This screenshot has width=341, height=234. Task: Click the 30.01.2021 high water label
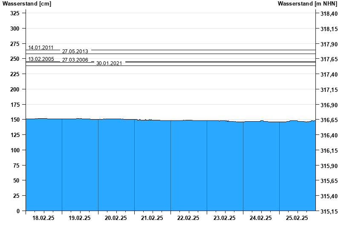click(109, 63)
